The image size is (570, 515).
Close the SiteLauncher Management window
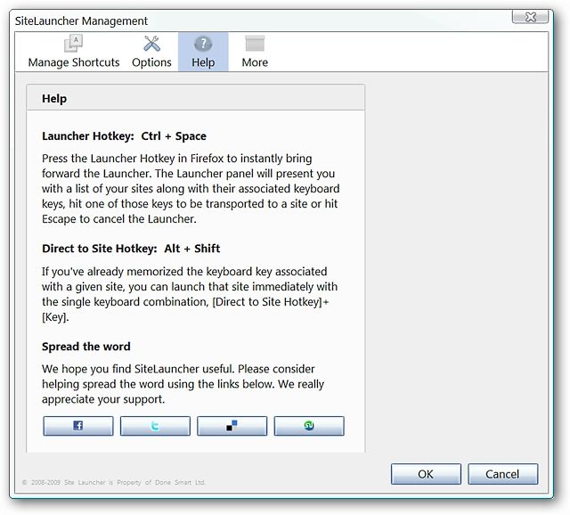tap(531, 17)
